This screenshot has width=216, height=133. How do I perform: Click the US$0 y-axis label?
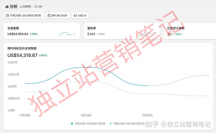11,110
